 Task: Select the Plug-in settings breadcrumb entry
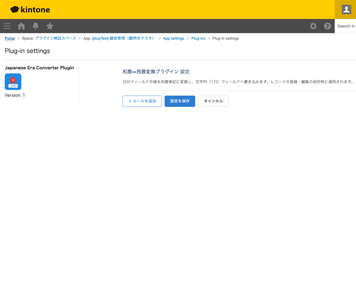(225, 38)
